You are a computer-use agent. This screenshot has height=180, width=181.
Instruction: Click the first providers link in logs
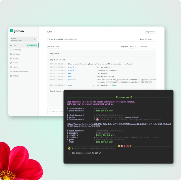tap(72, 67)
